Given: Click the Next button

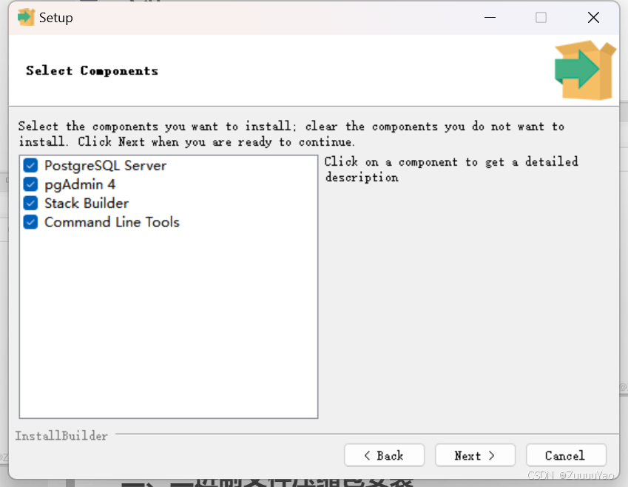Looking at the screenshot, I should pos(475,455).
